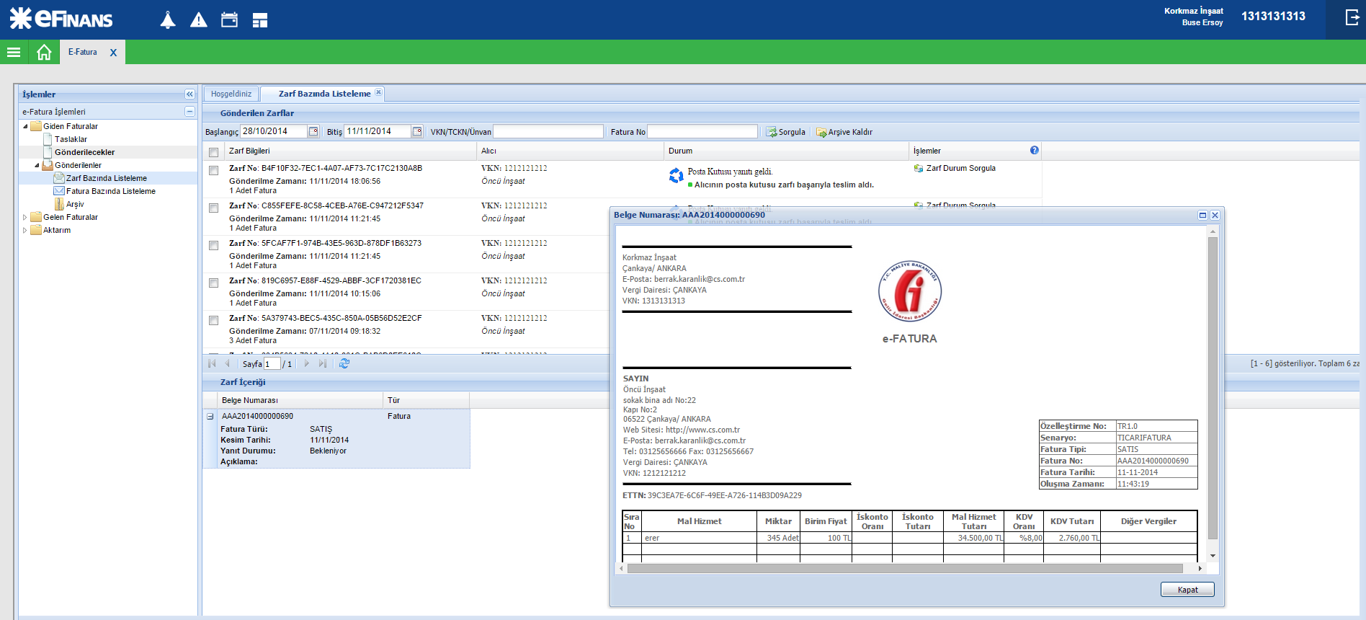The image size is (1366, 620).
Task: Check the envelope 5A379743 row checkbox
Action: tap(213, 321)
